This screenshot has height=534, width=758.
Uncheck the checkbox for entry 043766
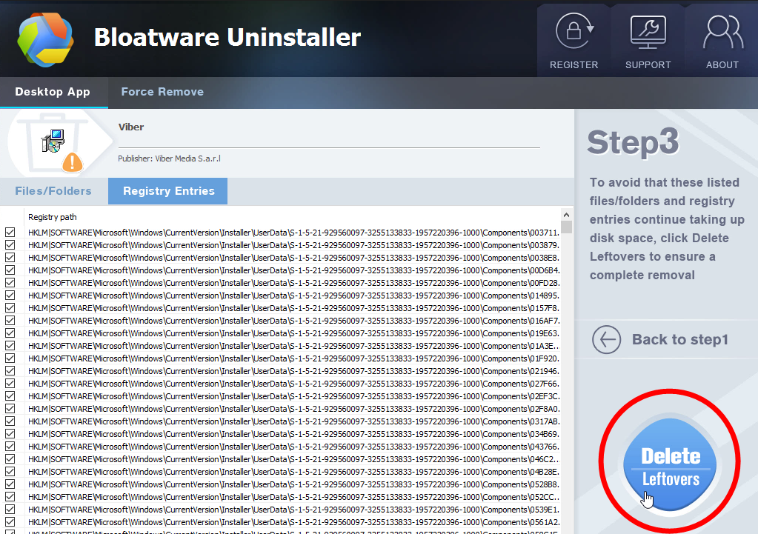tap(10, 447)
